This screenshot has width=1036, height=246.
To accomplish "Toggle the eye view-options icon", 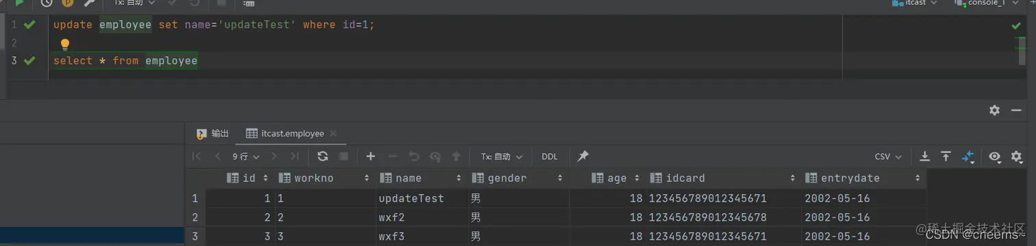I will coord(995,156).
